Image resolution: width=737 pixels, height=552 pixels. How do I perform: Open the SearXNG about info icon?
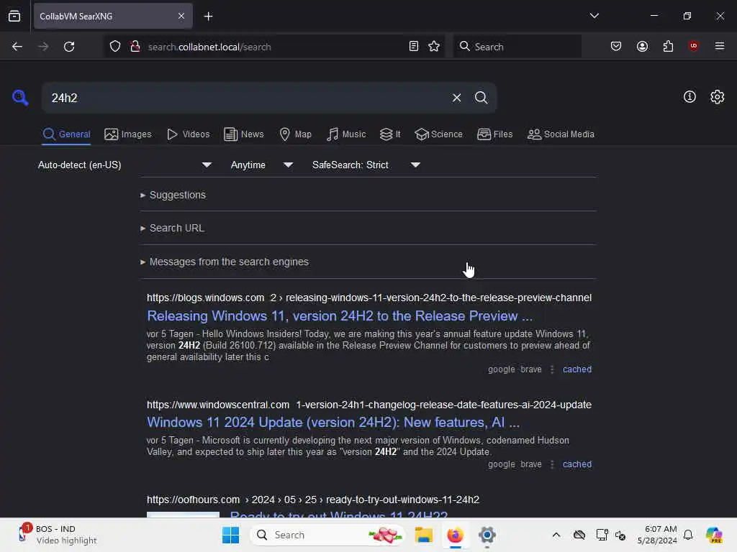[689, 97]
